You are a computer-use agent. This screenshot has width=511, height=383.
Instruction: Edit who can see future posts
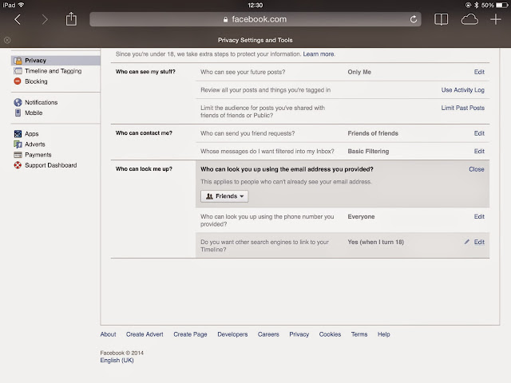[479, 72]
